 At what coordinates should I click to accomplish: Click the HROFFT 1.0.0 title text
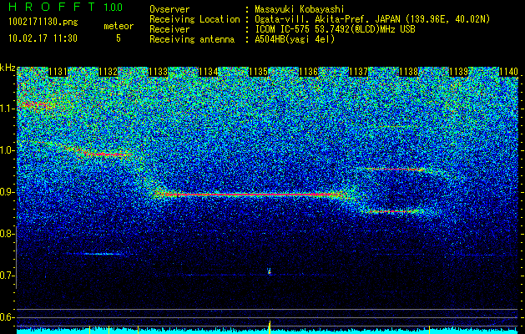coord(66,7)
